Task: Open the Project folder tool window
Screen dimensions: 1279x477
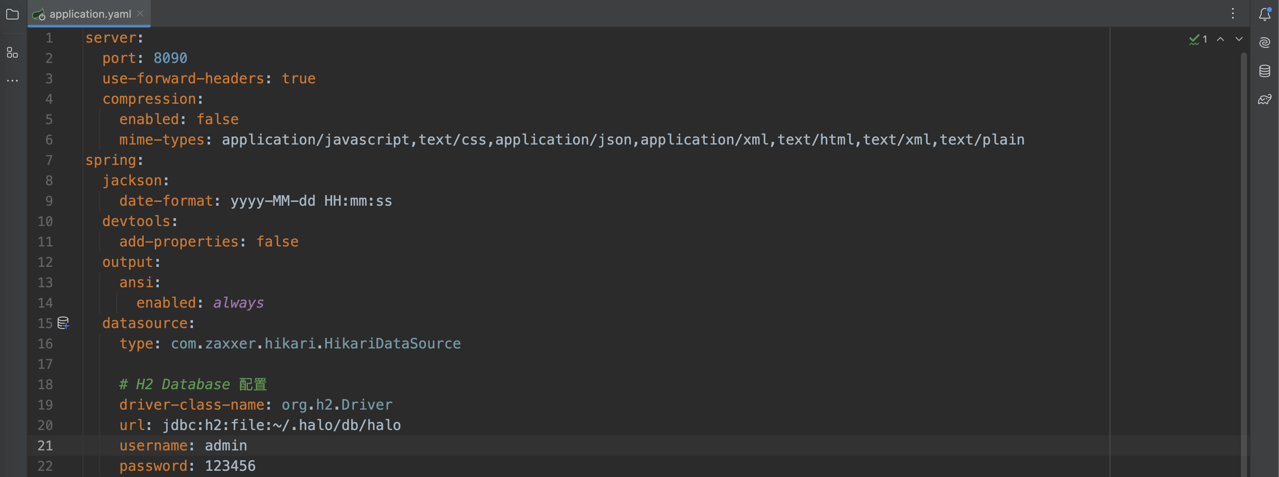Action: tap(12, 14)
